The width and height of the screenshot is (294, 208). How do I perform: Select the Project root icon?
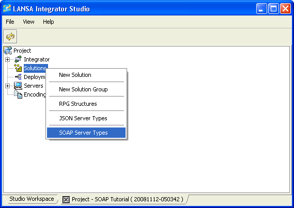pos(8,51)
